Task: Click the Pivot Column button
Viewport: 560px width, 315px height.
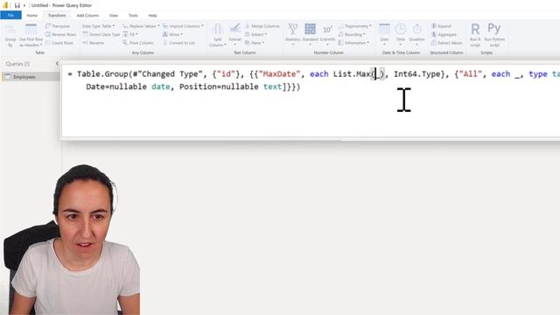Action: click(138, 43)
